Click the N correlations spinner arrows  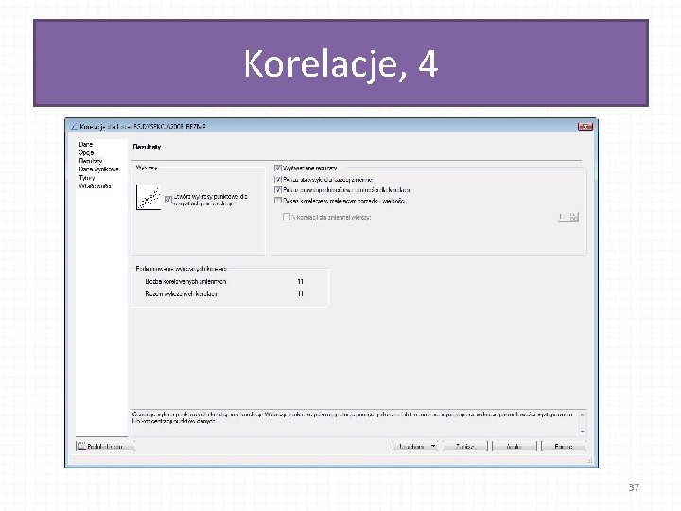click(x=574, y=217)
